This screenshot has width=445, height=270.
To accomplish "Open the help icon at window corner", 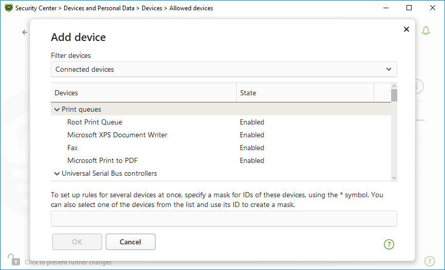I will [x=430, y=261].
